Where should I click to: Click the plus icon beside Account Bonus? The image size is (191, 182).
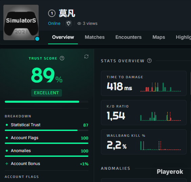point(7,164)
